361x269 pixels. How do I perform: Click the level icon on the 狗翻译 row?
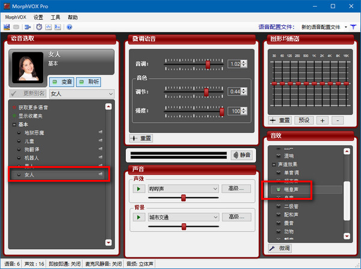[100, 149]
